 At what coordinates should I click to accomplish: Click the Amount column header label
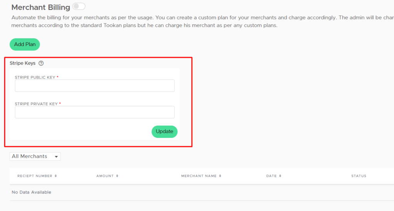click(105, 176)
